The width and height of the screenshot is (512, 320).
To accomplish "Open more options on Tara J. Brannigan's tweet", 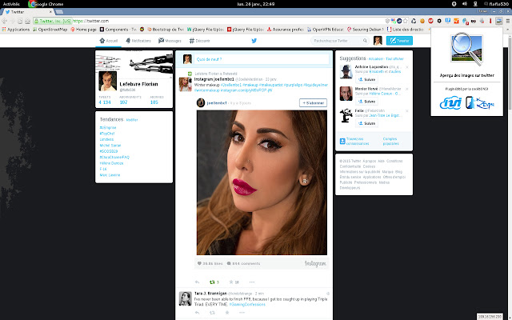I will (x=242, y=313).
